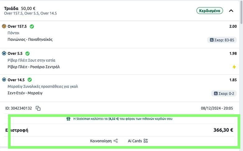Click the green checkmark next to Over 157.5
This screenshot has width=243, height=151.
(x=32, y=26)
